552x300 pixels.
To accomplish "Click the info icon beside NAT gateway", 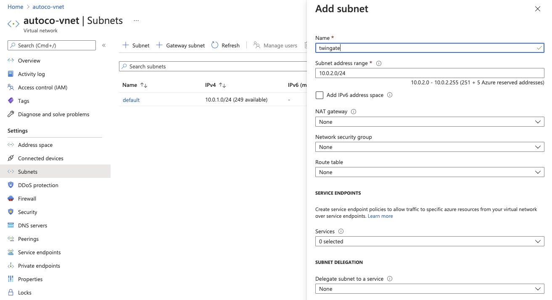I will (x=354, y=112).
